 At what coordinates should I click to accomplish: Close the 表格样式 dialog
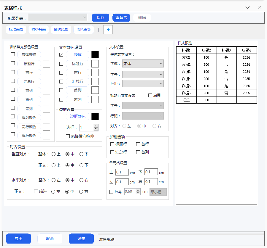point(260,7)
